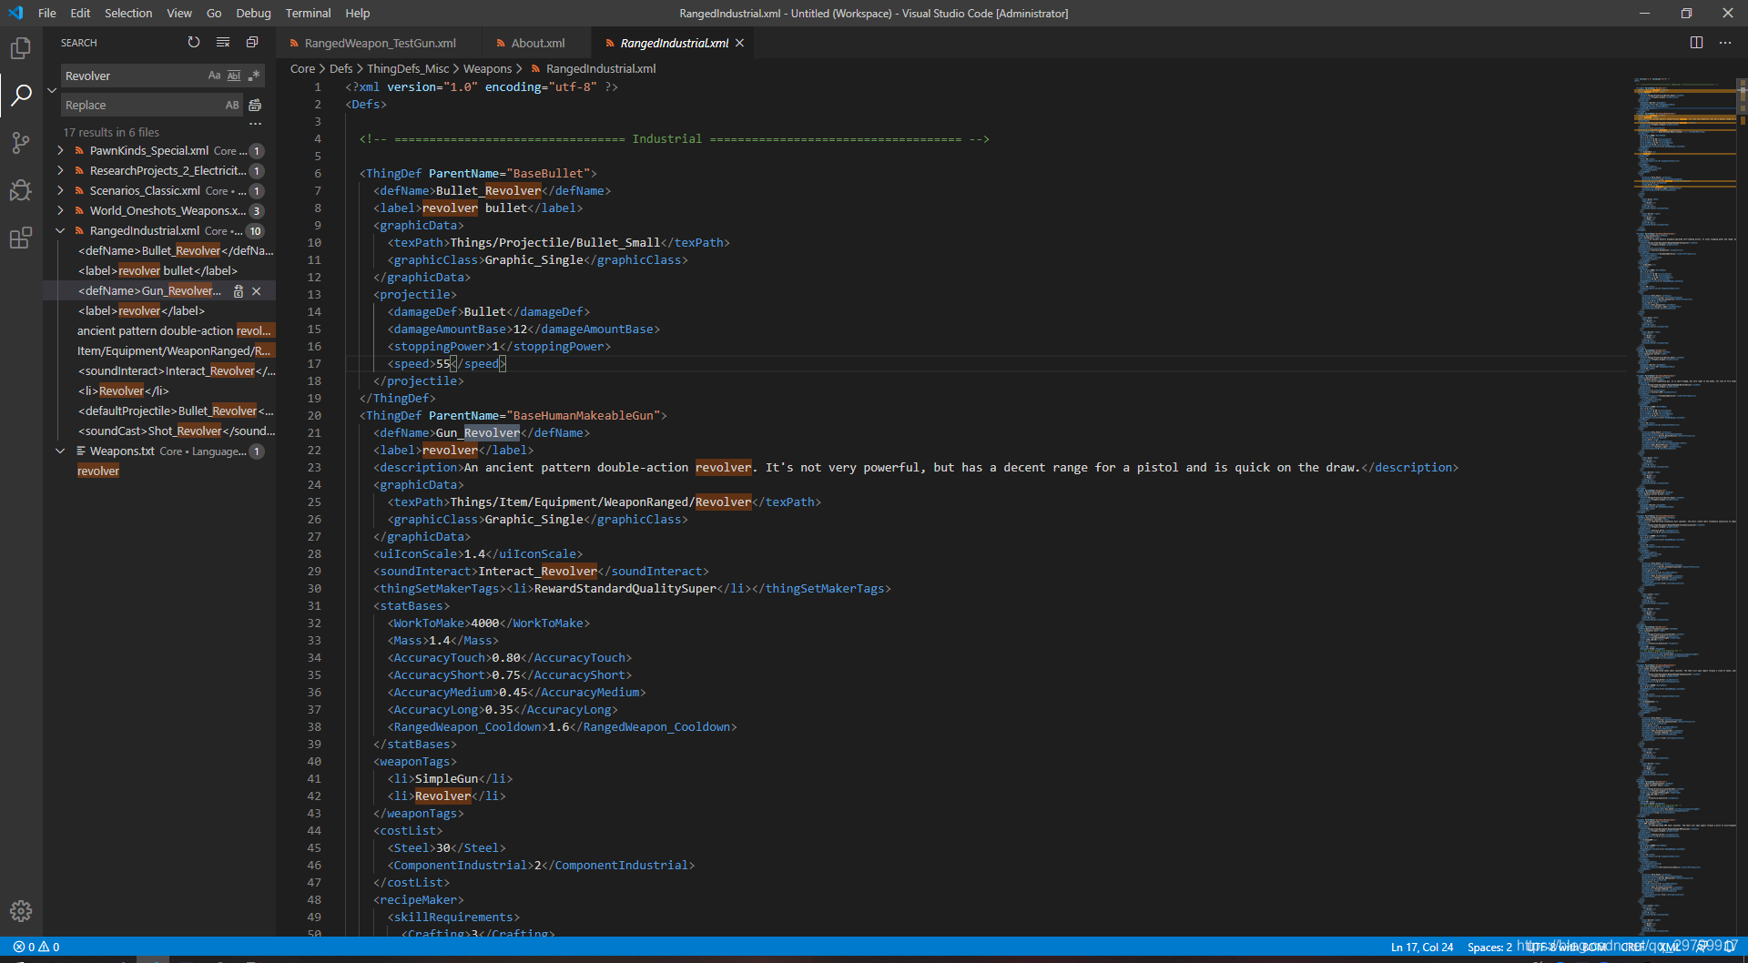Open the Edit menu
The width and height of the screenshot is (1748, 963).
tap(80, 13)
